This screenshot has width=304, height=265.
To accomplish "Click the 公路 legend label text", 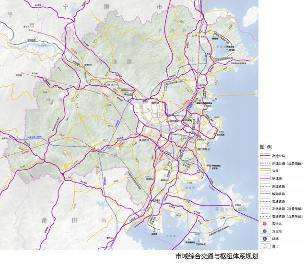I will tap(276, 171).
